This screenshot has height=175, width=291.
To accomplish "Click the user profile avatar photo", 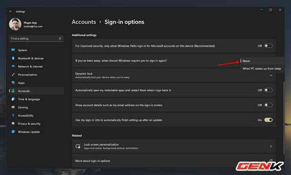I will (15, 24).
